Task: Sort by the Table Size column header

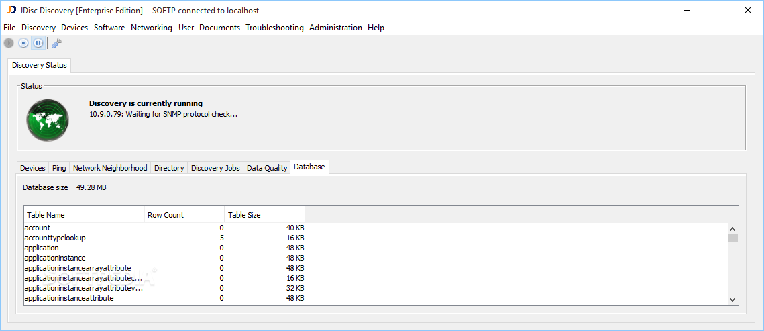Action: (x=264, y=214)
